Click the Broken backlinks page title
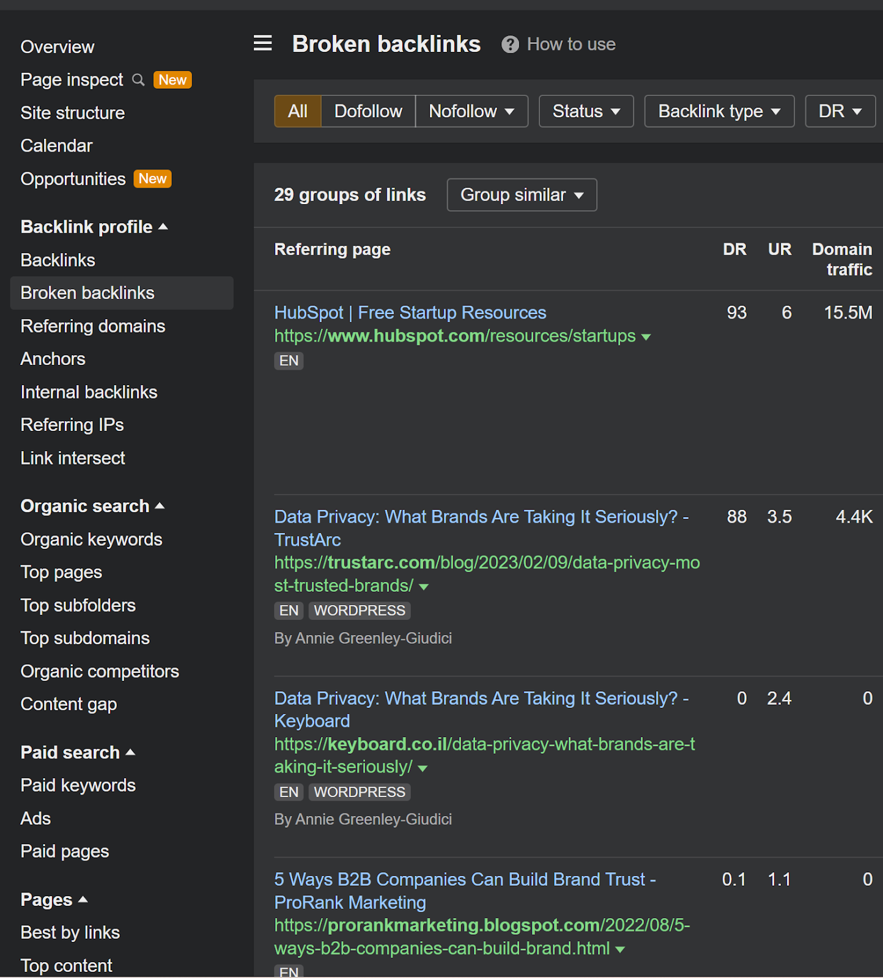Viewport: 883px width, 978px height. click(386, 44)
